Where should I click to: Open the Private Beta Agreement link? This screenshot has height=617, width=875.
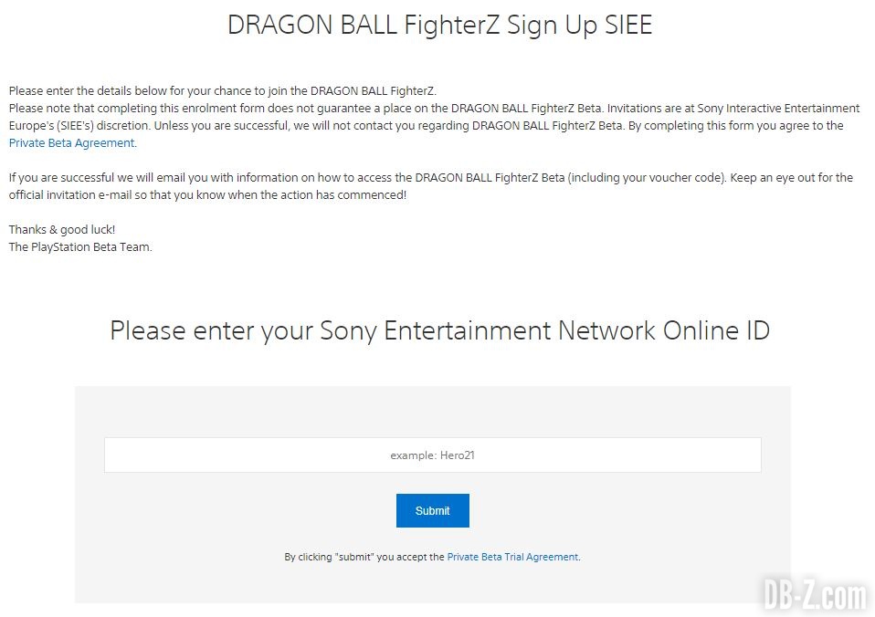click(71, 142)
